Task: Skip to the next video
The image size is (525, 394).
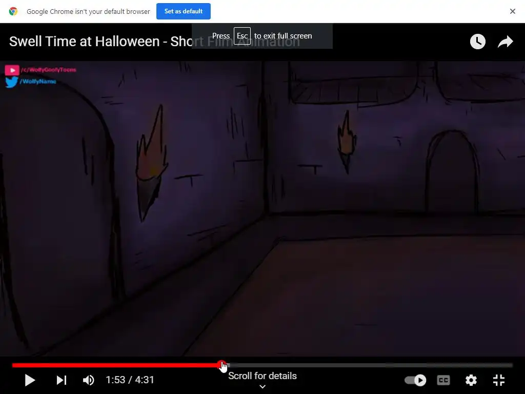Action: pyautogui.click(x=62, y=380)
